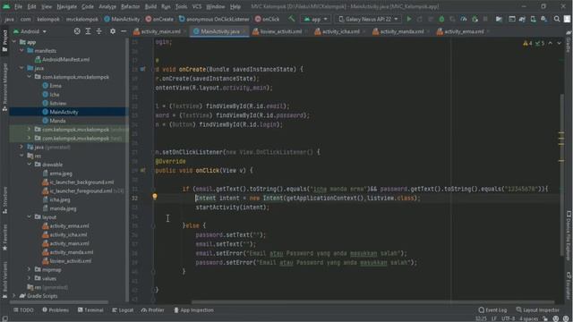Open the Galaxy Nexus API 22 device dropdown

[368, 19]
